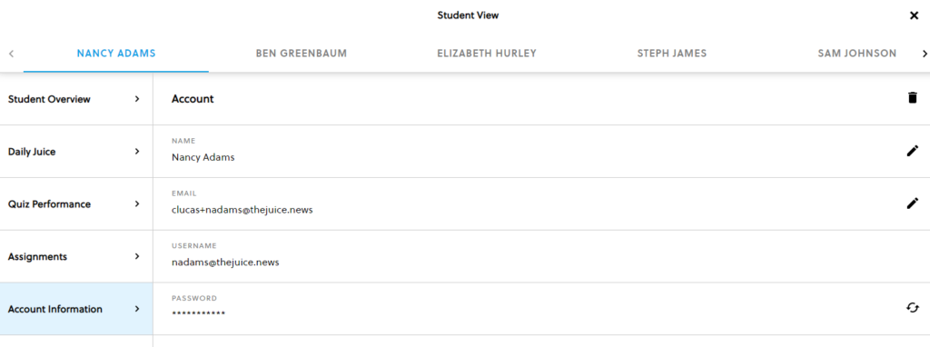The width and height of the screenshot is (930, 347).
Task: Switch to Elizabeth Hurley tab
Action: (x=487, y=54)
